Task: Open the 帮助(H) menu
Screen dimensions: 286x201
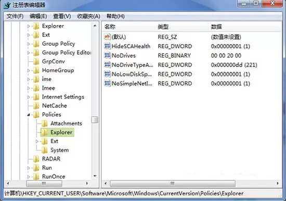Action: tap(115, 17)
